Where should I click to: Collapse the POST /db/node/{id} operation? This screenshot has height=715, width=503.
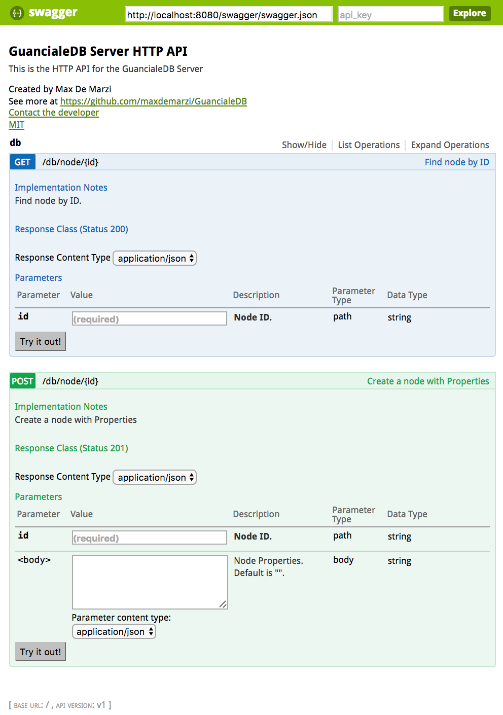pyautogui.click(x=70, y=381)
